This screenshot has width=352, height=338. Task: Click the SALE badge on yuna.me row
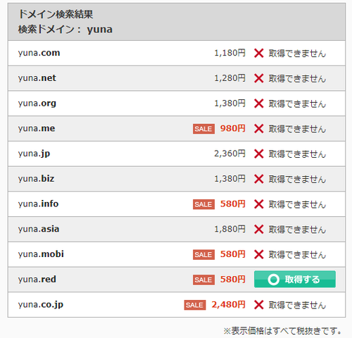tap(203, 129)
